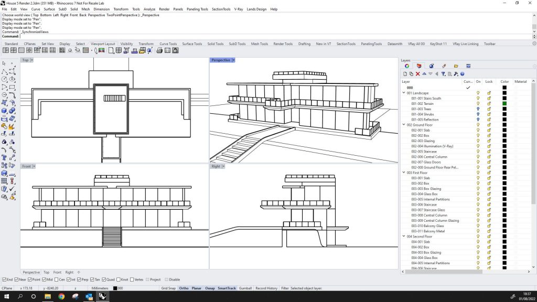Toggle visibility bulb of 001-003 Trees layer

click(x=478, y=109)
